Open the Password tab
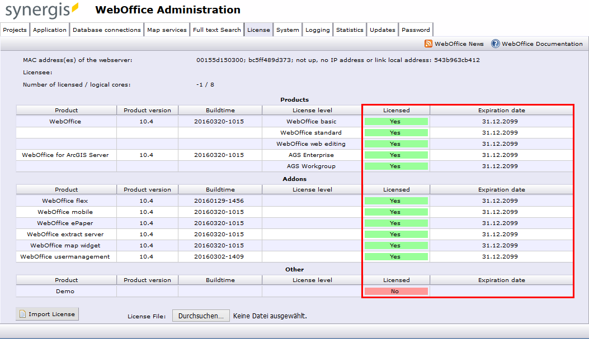Viewport: 589px width, 339px height. point(416,29)
